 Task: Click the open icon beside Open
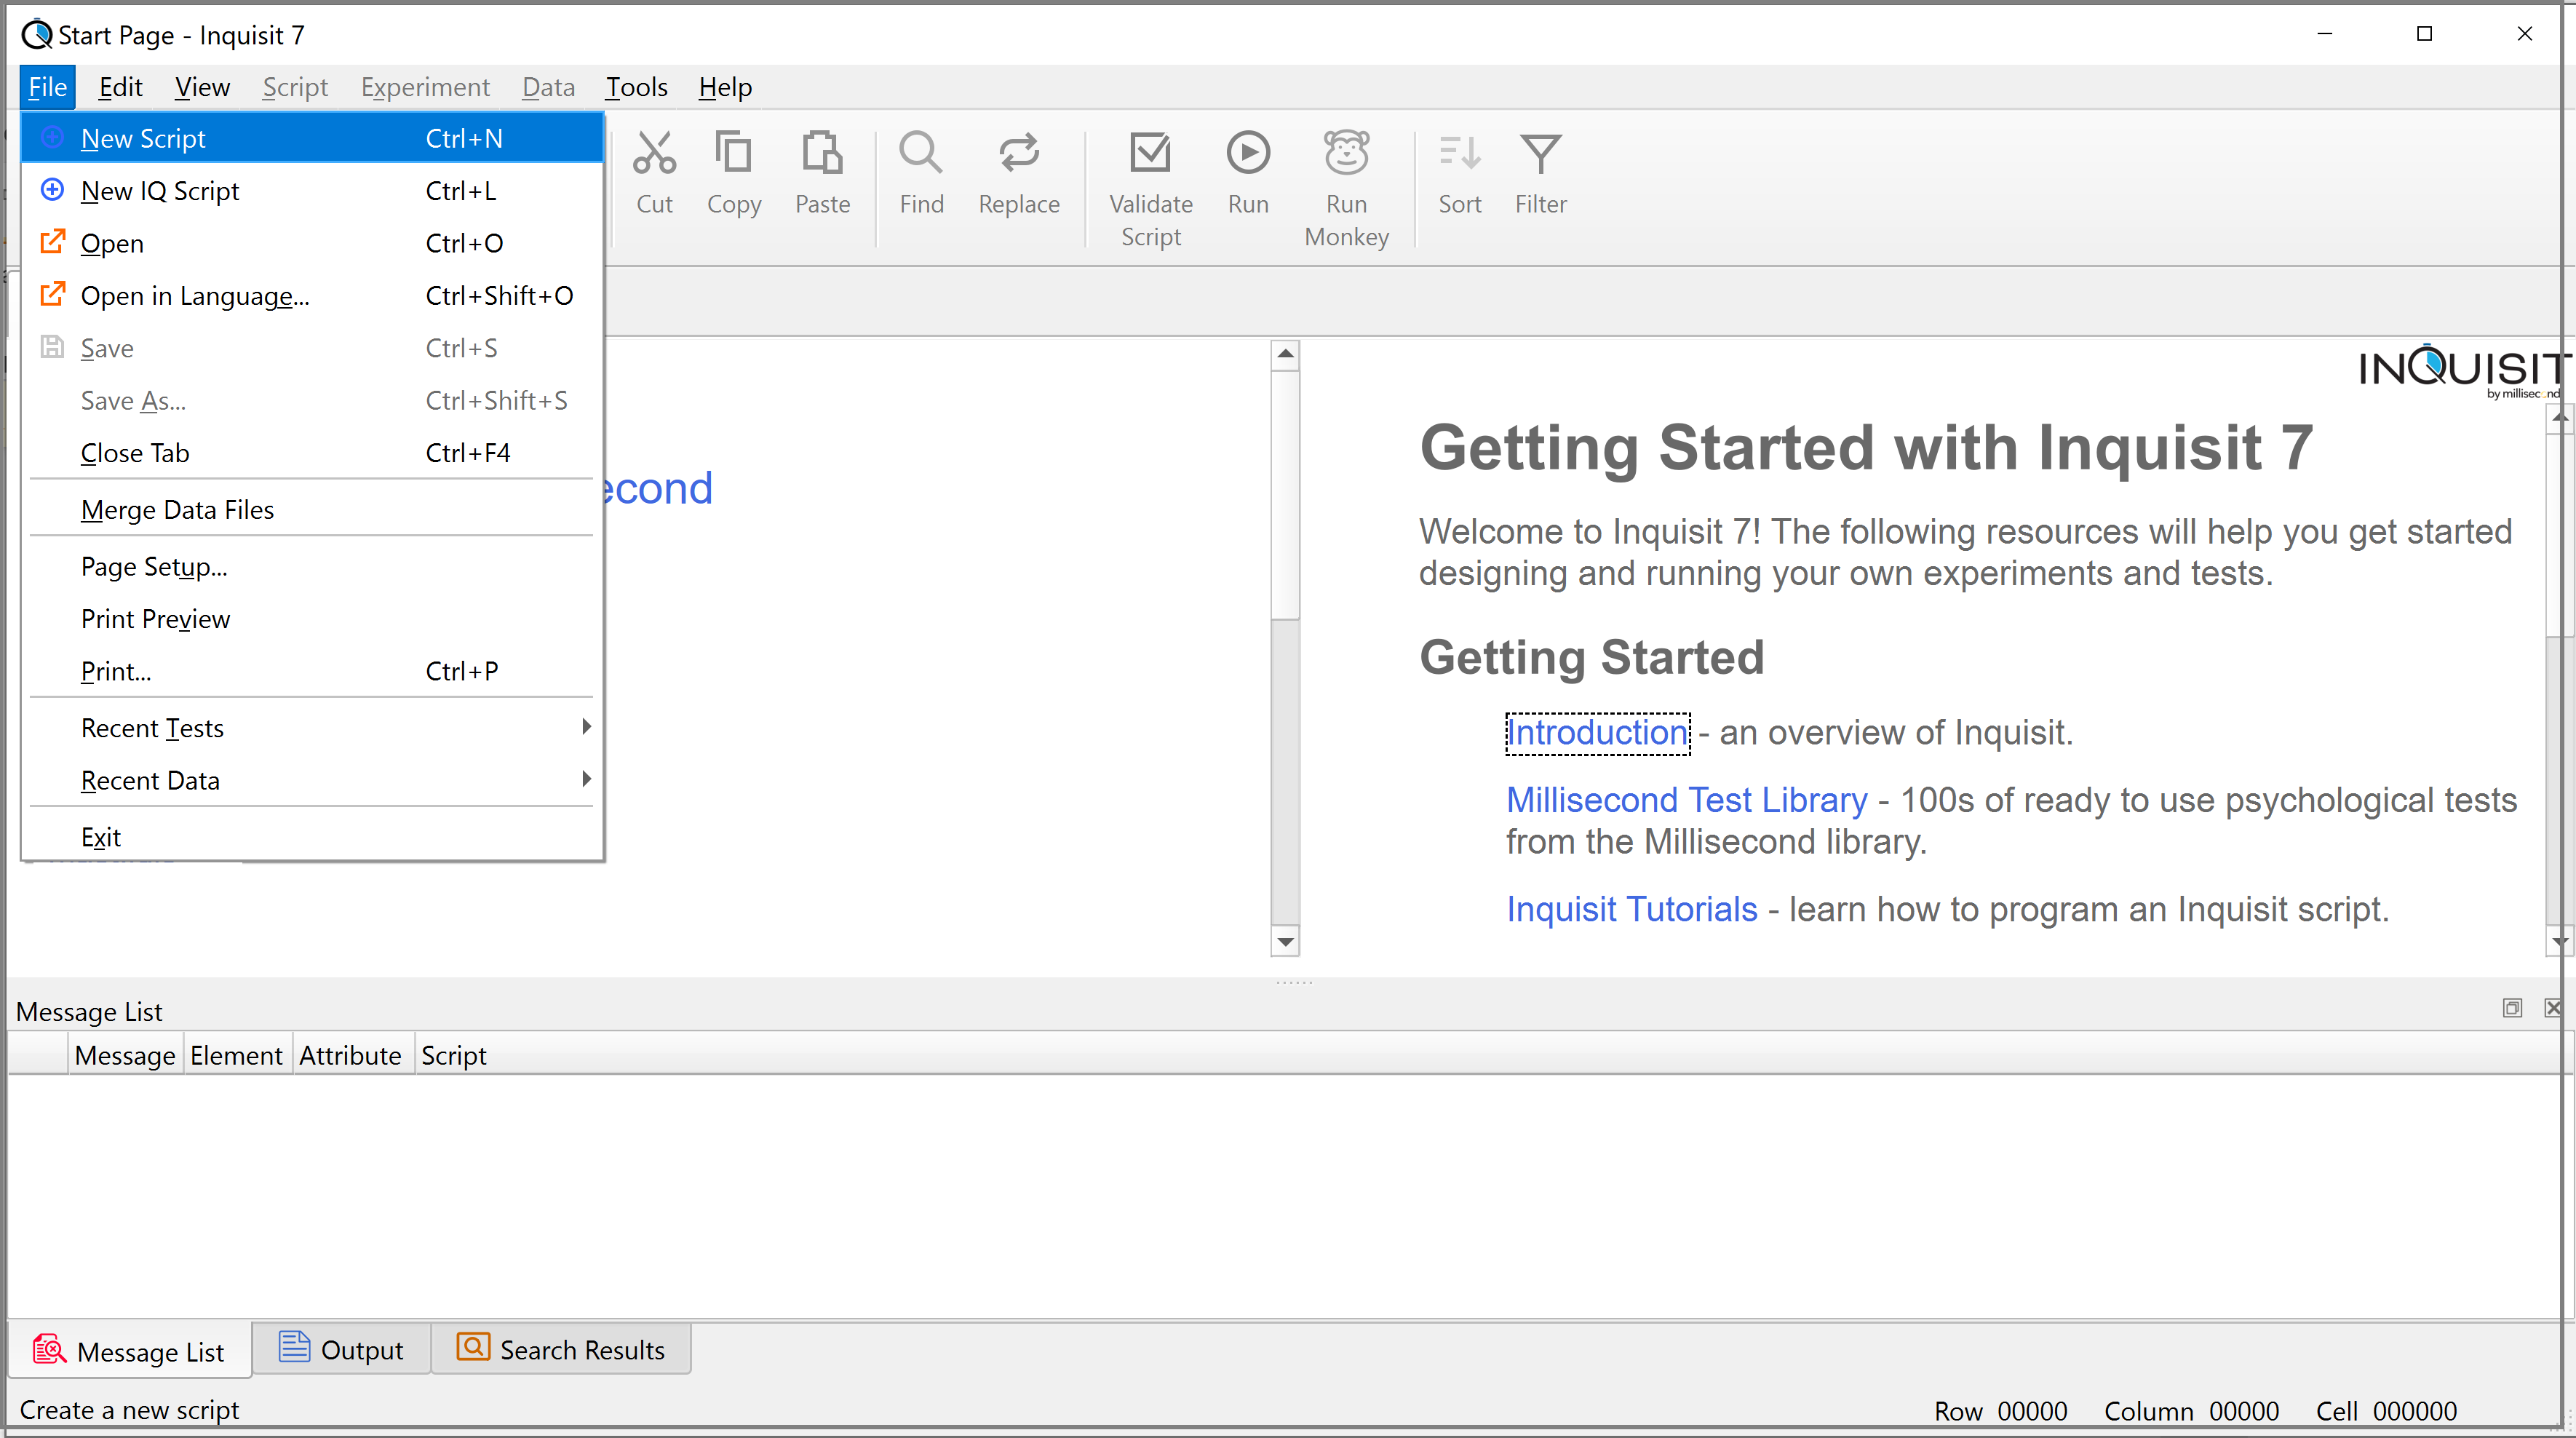(x=52, y=242)
